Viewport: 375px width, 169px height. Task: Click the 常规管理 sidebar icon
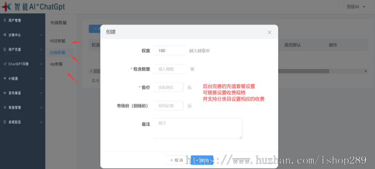(5, 107)
